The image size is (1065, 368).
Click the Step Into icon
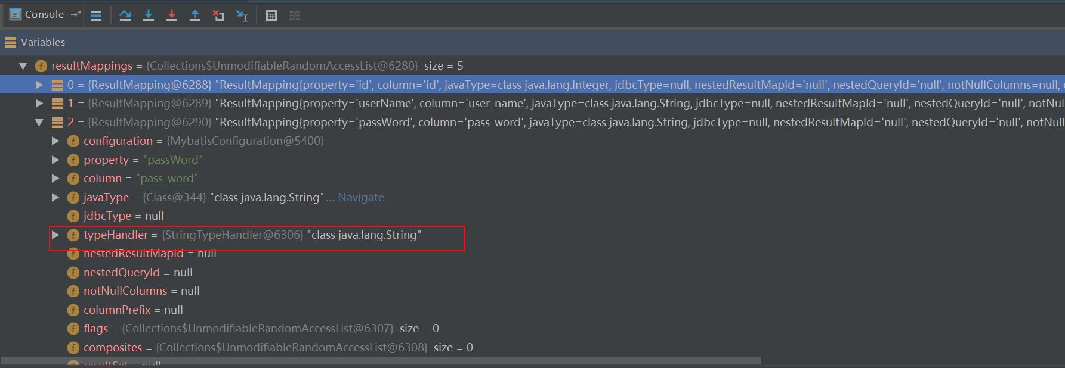[x=149, y=15]
